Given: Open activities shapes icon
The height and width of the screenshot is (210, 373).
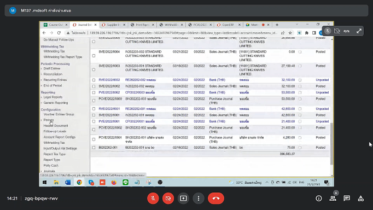Looking at the screenshot, I should pyautogui.click(x=360, y=199).
